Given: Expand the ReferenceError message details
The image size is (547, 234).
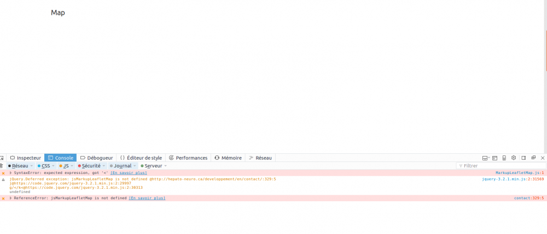Looking at the screenshot, I should (x=10, y=198).
